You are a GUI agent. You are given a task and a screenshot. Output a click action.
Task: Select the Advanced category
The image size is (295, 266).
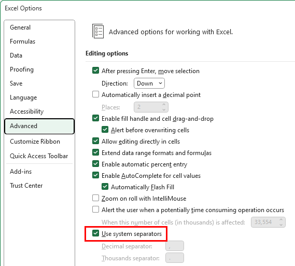(39, 126)
